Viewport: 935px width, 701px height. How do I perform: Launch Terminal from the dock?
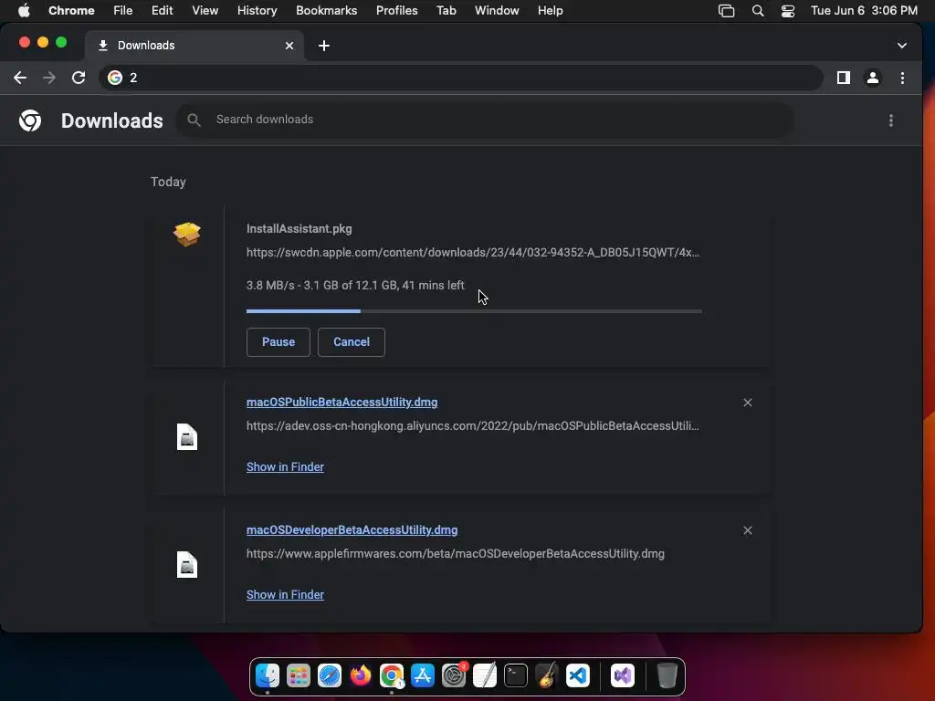pyautogui.click(x=516, y=675)
